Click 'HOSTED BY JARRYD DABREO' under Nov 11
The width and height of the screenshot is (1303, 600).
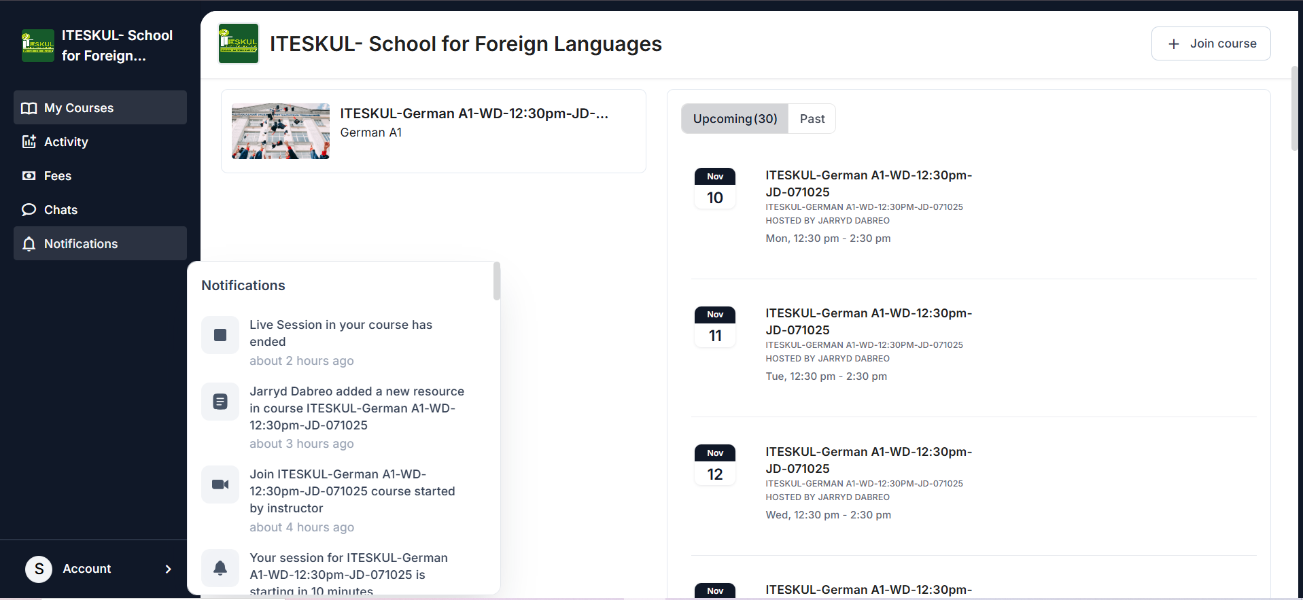click(827, 359)
